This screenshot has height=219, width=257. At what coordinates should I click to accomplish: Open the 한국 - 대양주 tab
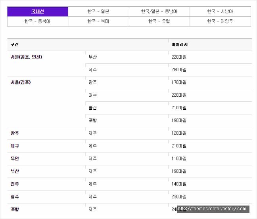(220, 21)
